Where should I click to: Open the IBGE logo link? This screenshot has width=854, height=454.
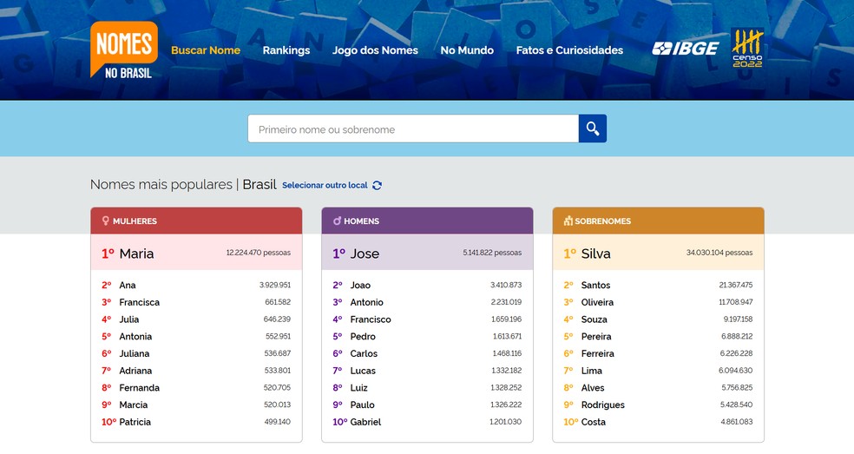[x=685, y=49]
